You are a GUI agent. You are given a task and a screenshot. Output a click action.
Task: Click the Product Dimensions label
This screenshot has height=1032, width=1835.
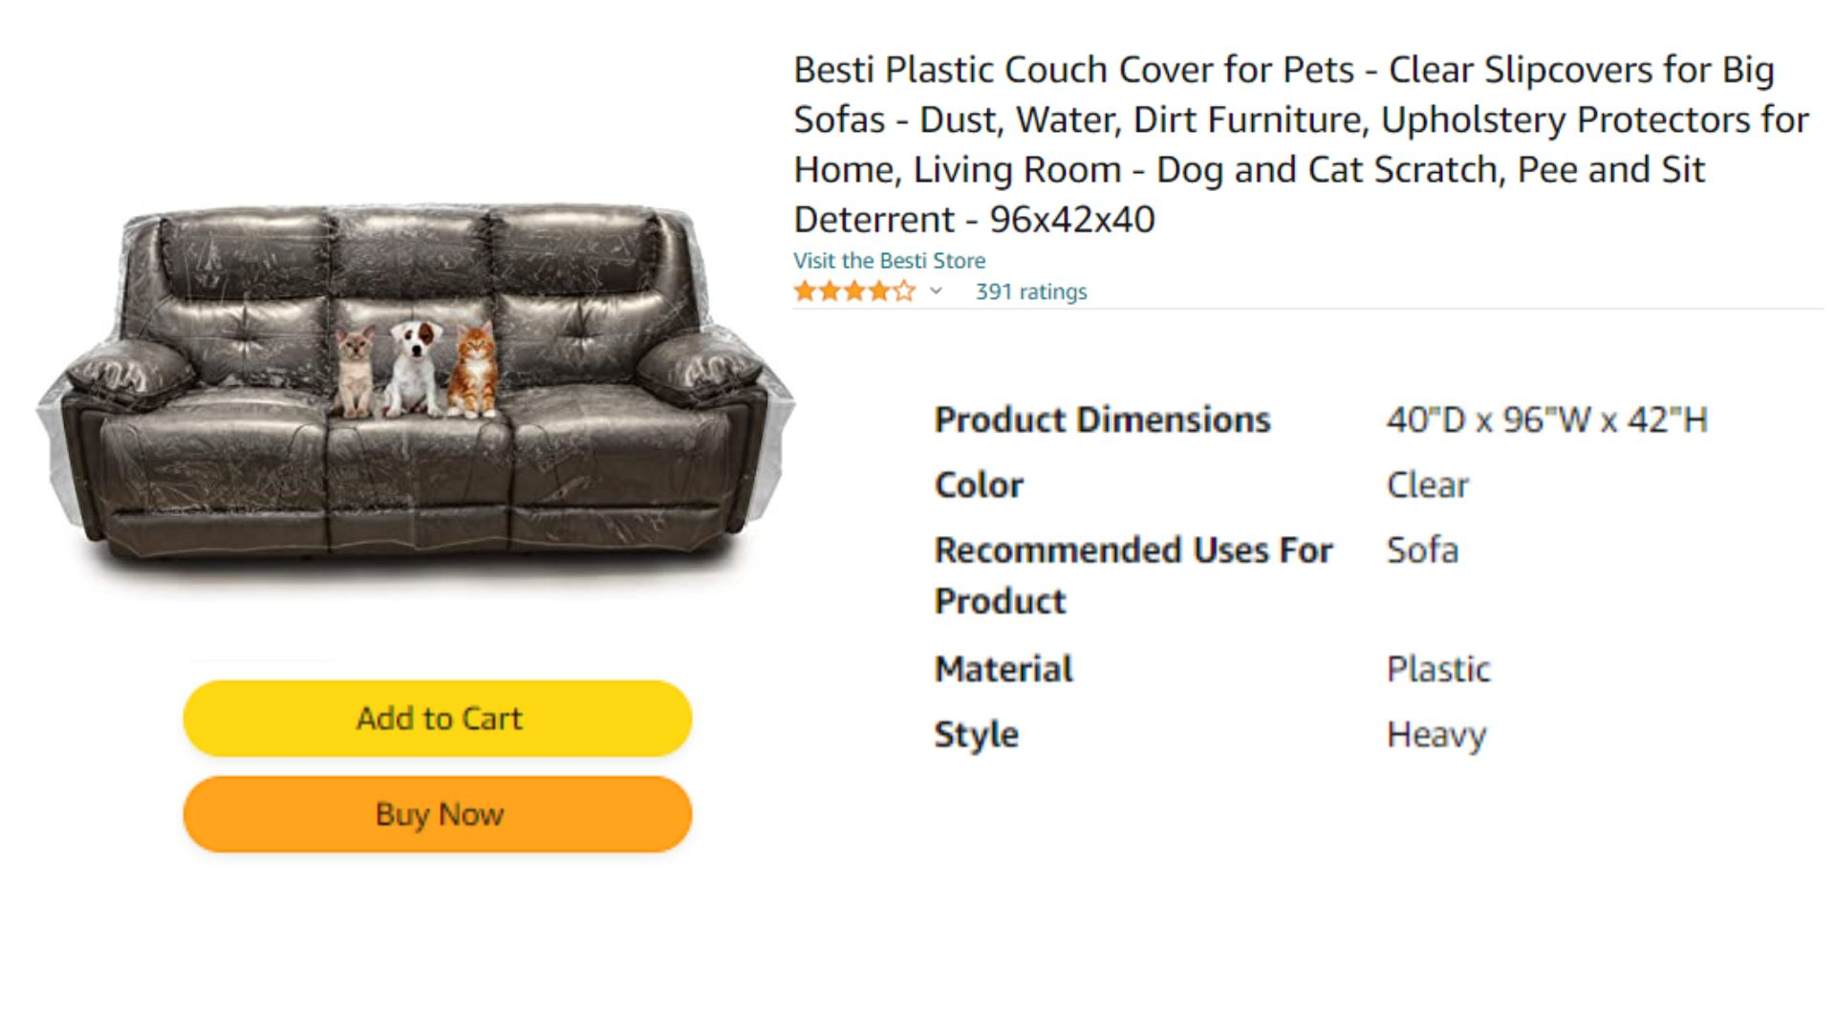coord(1102,419)
